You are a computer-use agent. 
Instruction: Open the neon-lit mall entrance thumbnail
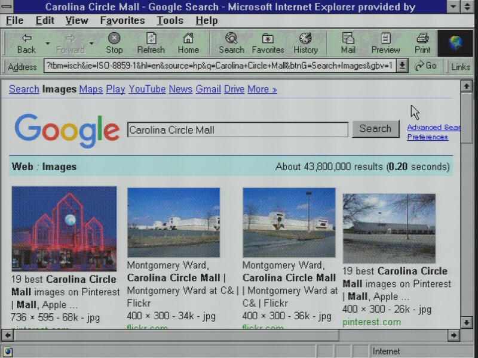click(64, 229)
